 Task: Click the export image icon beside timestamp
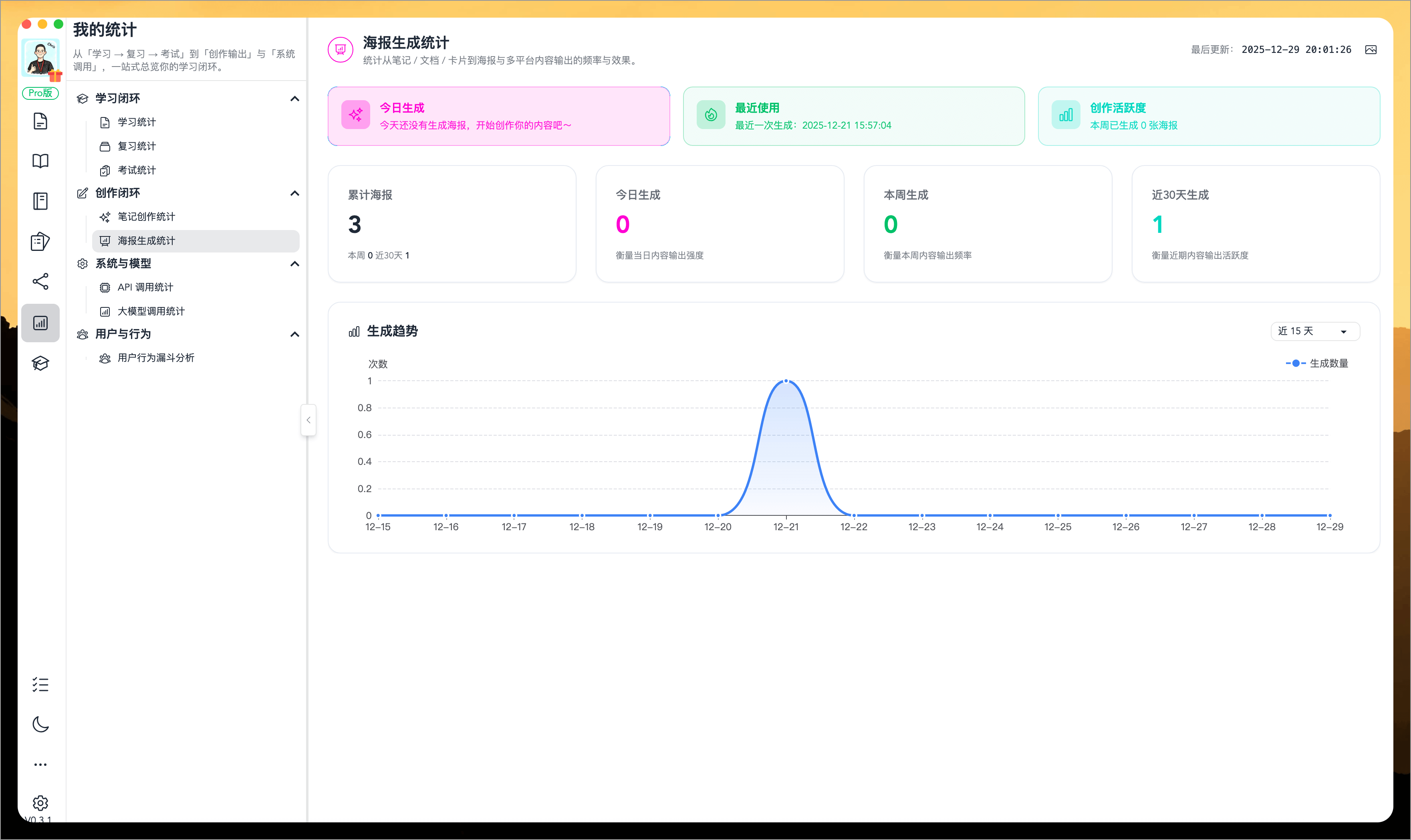point(1370,50)
